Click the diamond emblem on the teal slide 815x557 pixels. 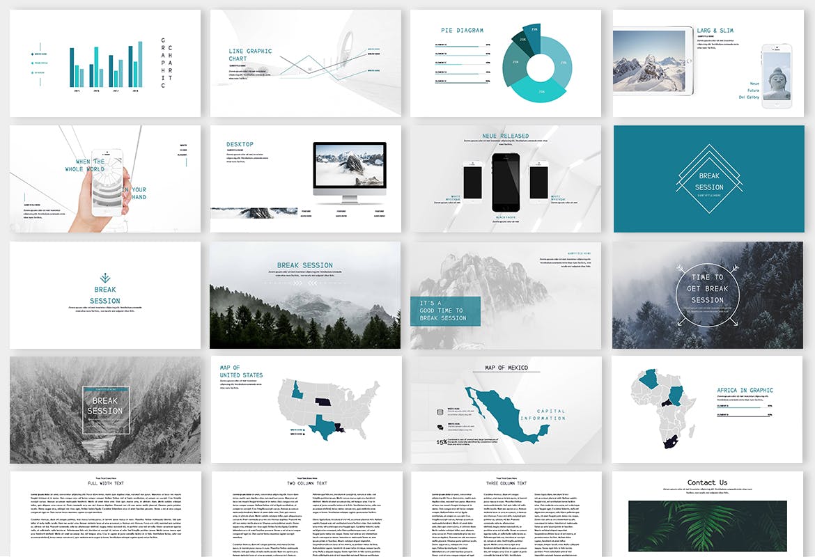[709, 179]
